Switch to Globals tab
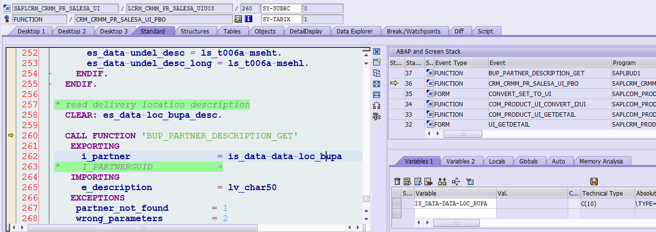The height and width of the screenshot is (232, 656). 529,161
